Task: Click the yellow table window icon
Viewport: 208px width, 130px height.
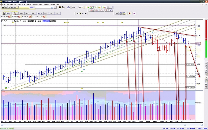Action: (124, 13)
